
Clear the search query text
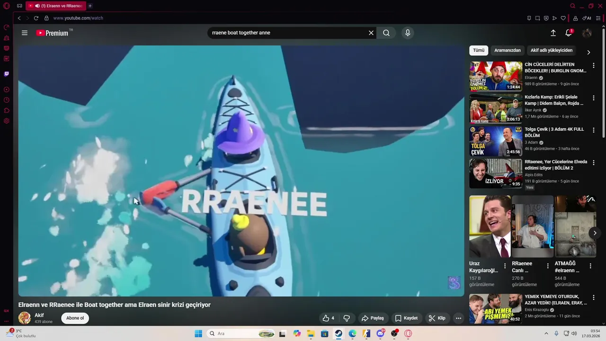[x=371, y=33]
